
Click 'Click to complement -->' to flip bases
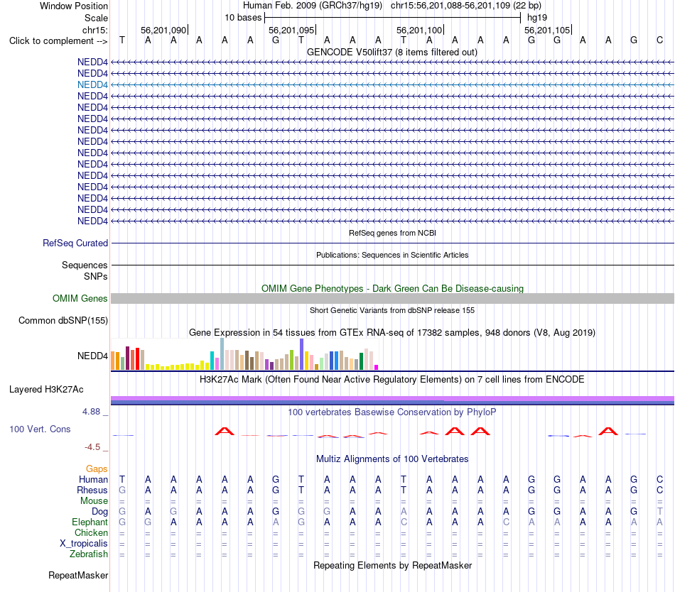tap(58, 41)
